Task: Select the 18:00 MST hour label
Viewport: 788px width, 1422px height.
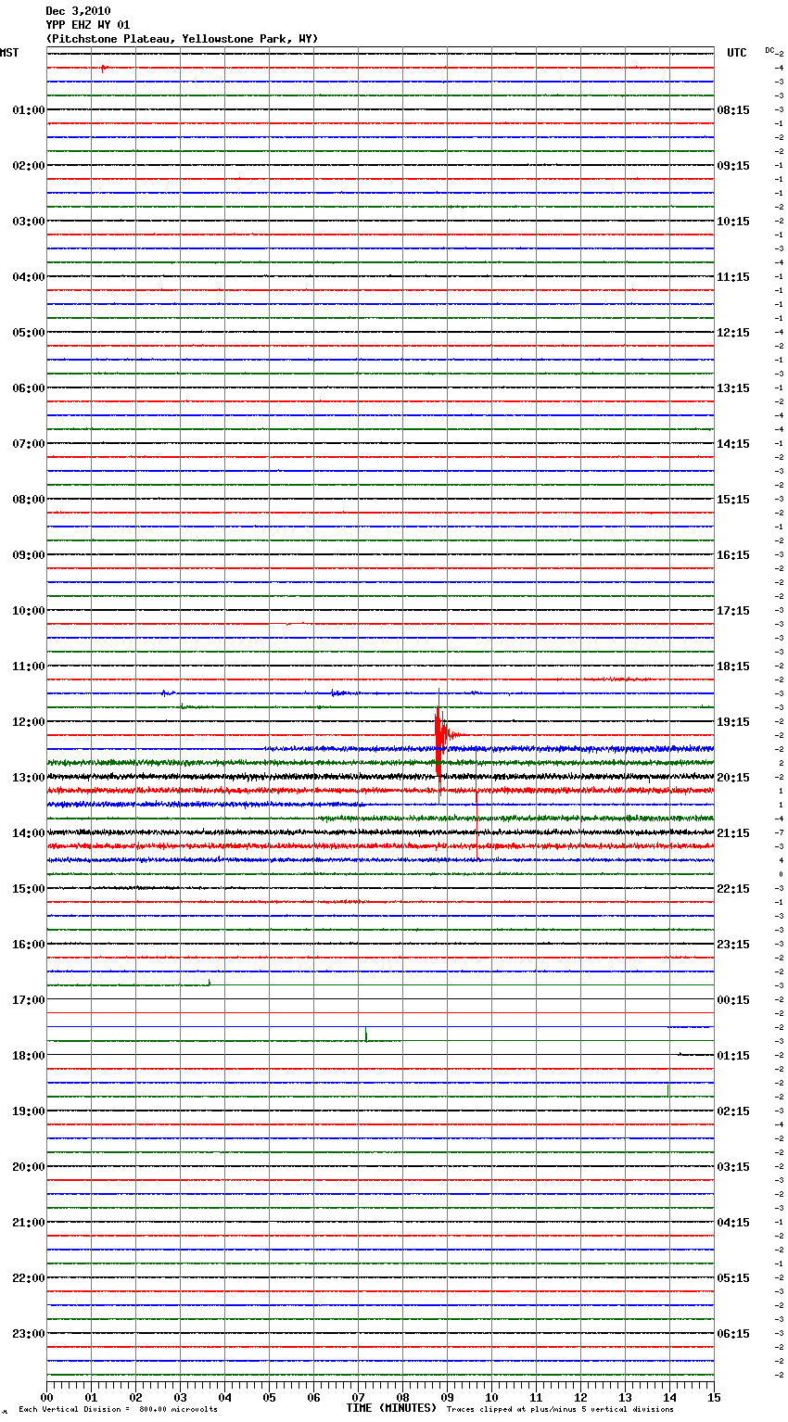Action: tap(29, 1056)
